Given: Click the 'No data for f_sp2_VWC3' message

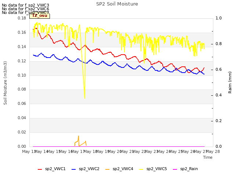Looking at the screenshot, I should [x=25, y=5].
